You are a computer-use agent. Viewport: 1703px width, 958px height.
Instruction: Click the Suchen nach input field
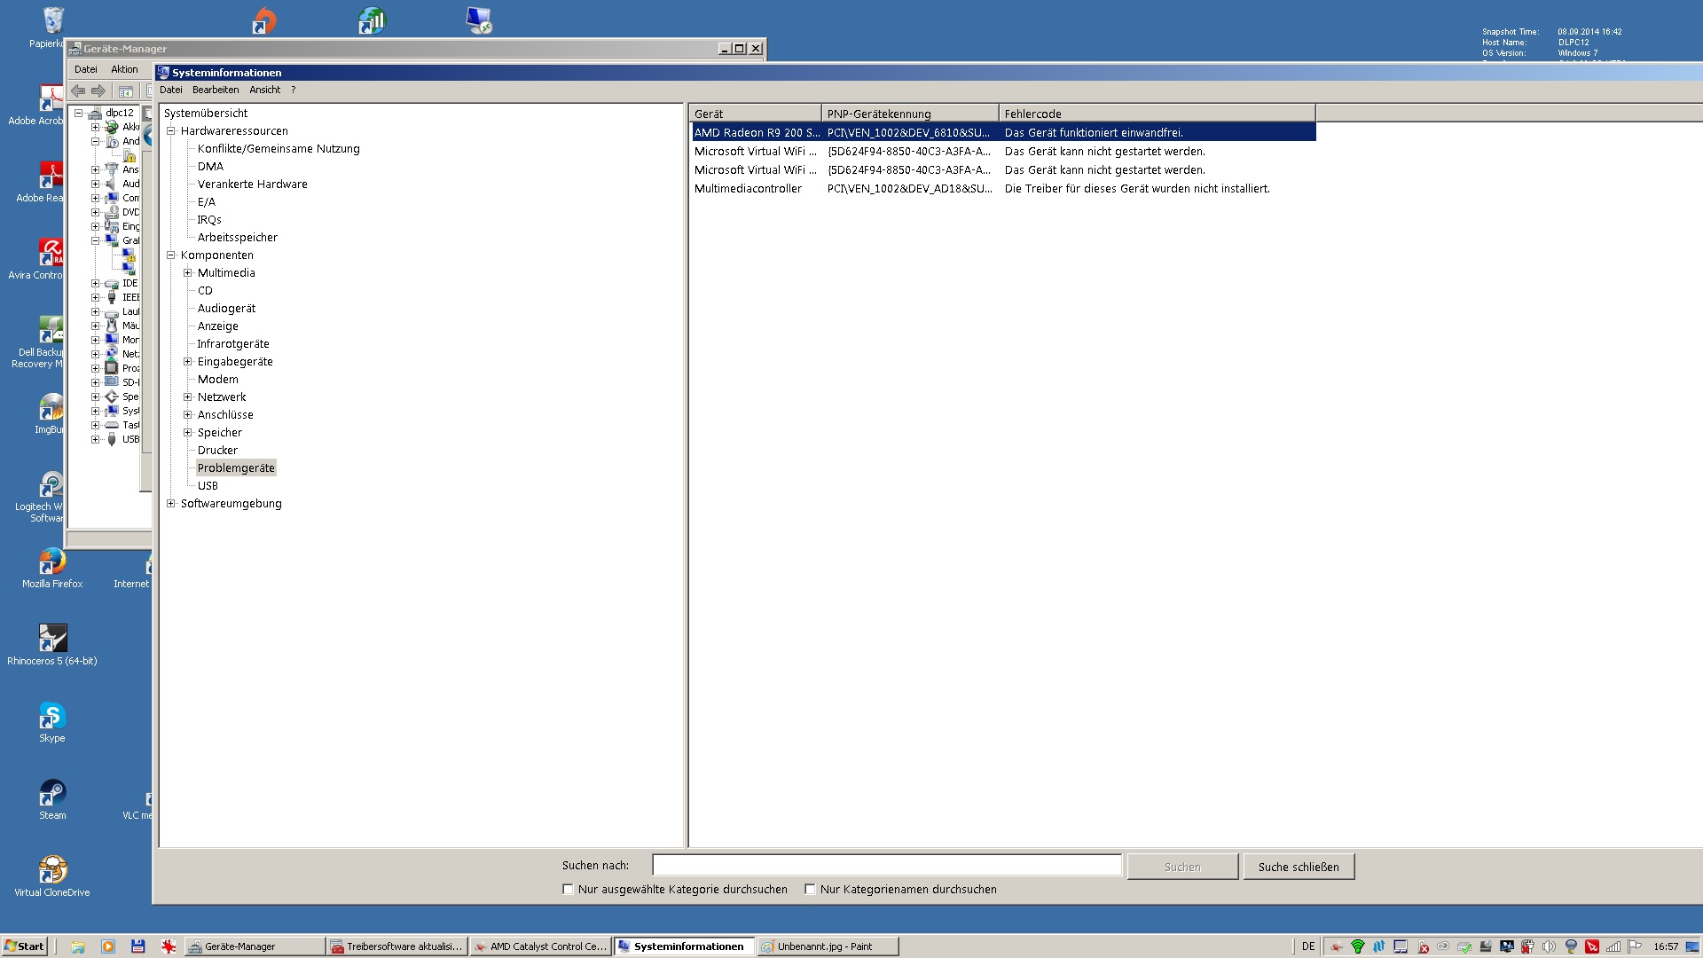(887, 866)
